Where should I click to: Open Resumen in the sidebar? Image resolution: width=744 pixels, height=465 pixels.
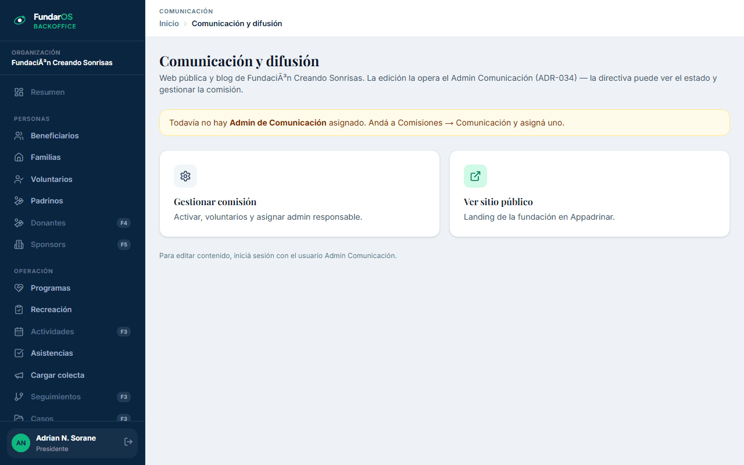72,92
